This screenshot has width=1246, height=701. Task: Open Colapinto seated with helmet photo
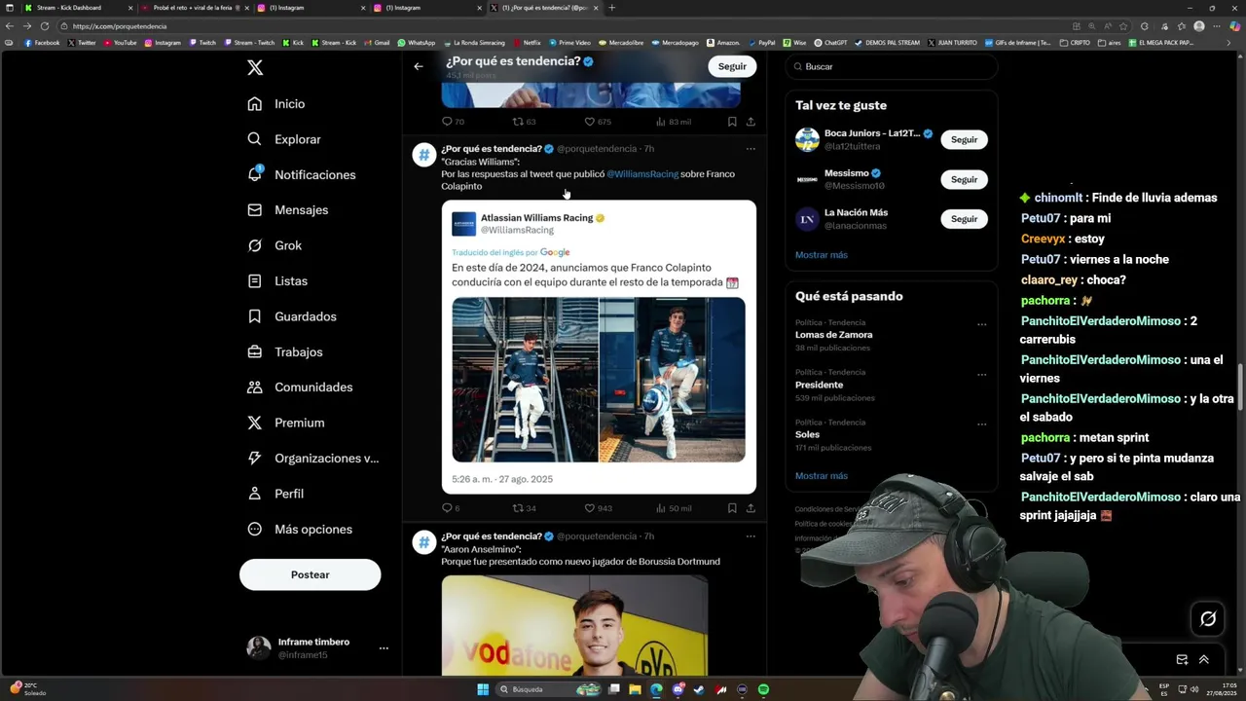pyautogui.click(x=673, y=380)
